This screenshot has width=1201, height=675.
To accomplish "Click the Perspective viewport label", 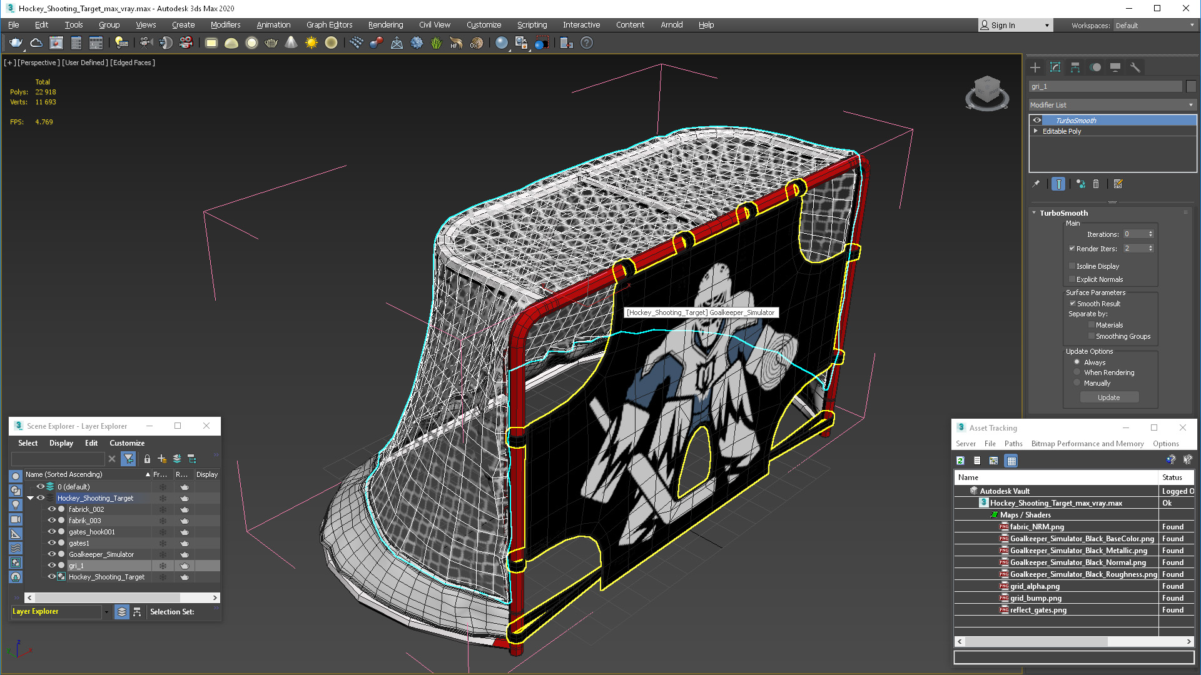I will pyautogui.click(x=39, y=62).
